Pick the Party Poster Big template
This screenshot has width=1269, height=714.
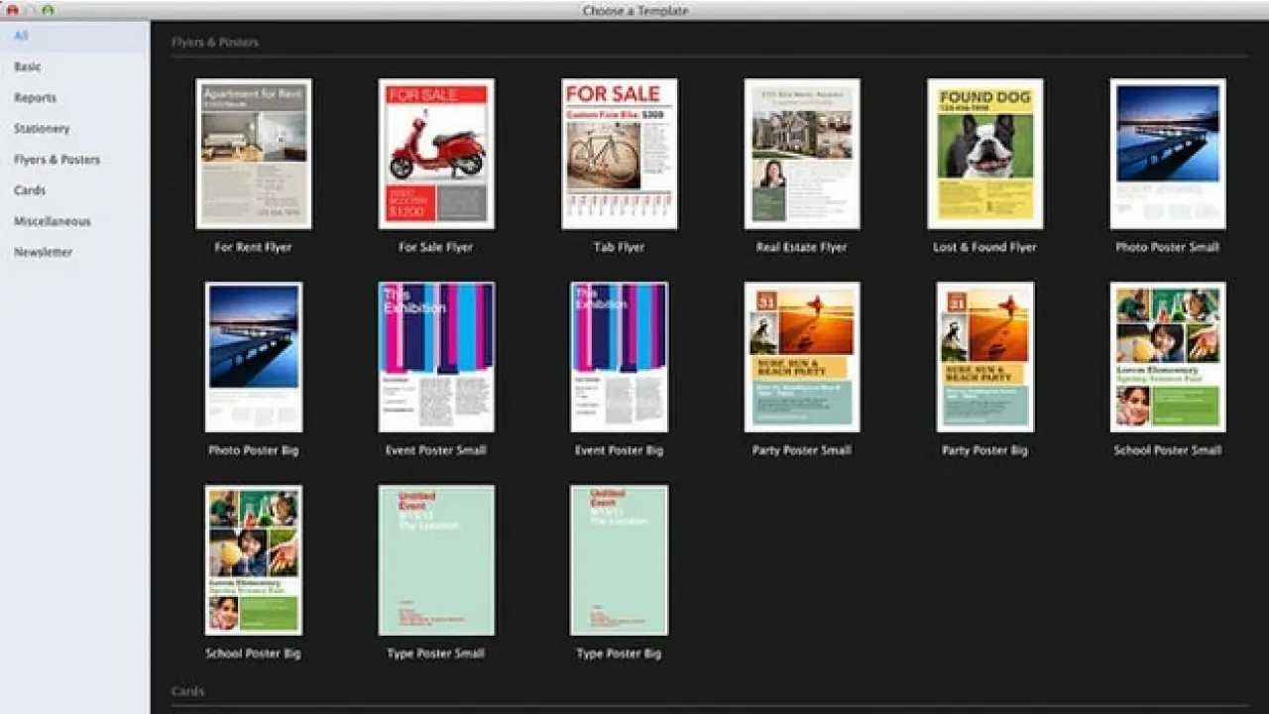pyautogui.click(x=984, y=357)
